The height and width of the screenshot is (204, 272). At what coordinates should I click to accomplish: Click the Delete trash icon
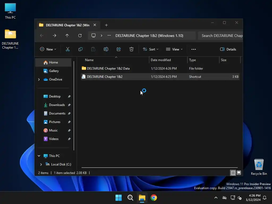[x=131, y=49]
